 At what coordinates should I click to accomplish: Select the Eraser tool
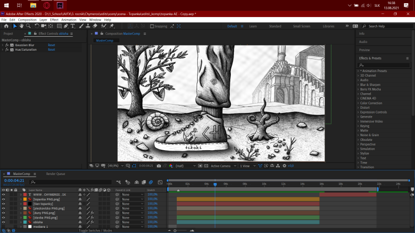[95, 26]
